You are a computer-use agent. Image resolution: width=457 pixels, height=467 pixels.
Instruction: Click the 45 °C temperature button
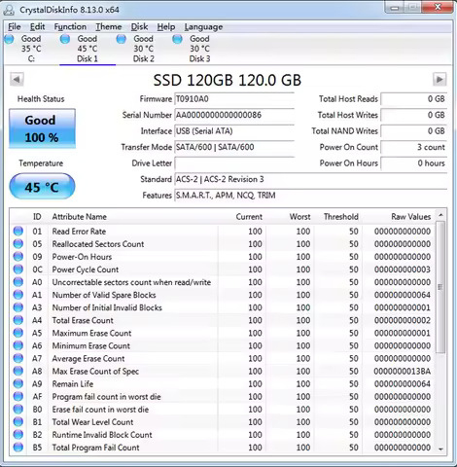coord(42,187)
